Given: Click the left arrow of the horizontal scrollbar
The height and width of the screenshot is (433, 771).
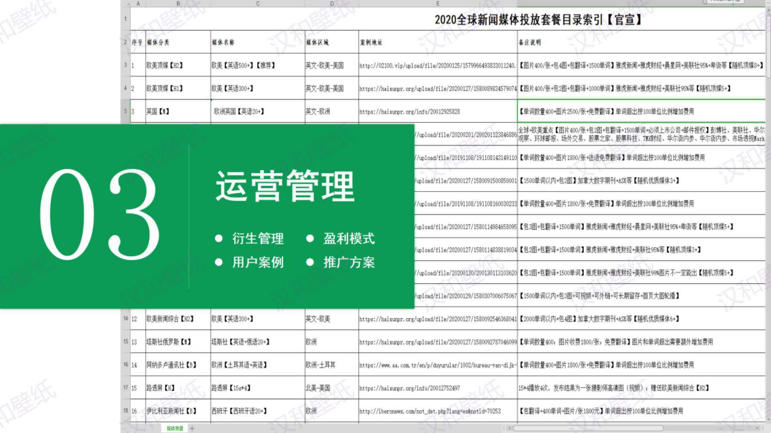Looking at the screenshot, I should (x=510, y=428).
